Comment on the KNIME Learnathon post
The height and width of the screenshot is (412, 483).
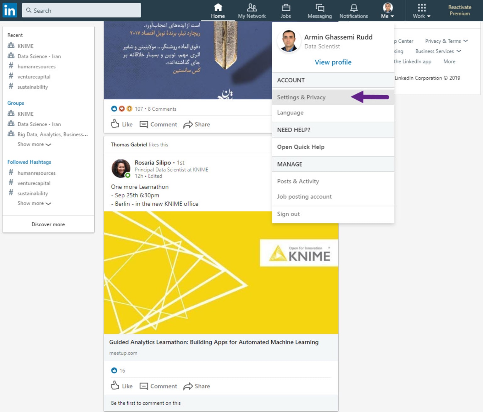(x=158, y=386)
